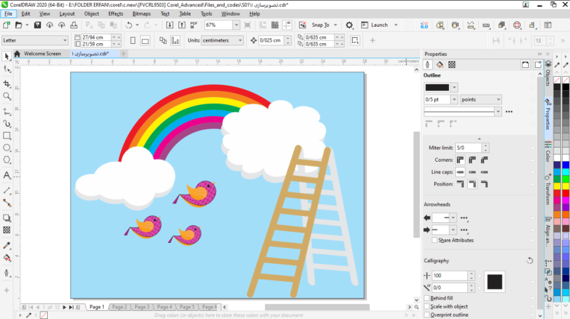Click the New document icon
This screenshot has width=570, height=319.
point(7,25)
